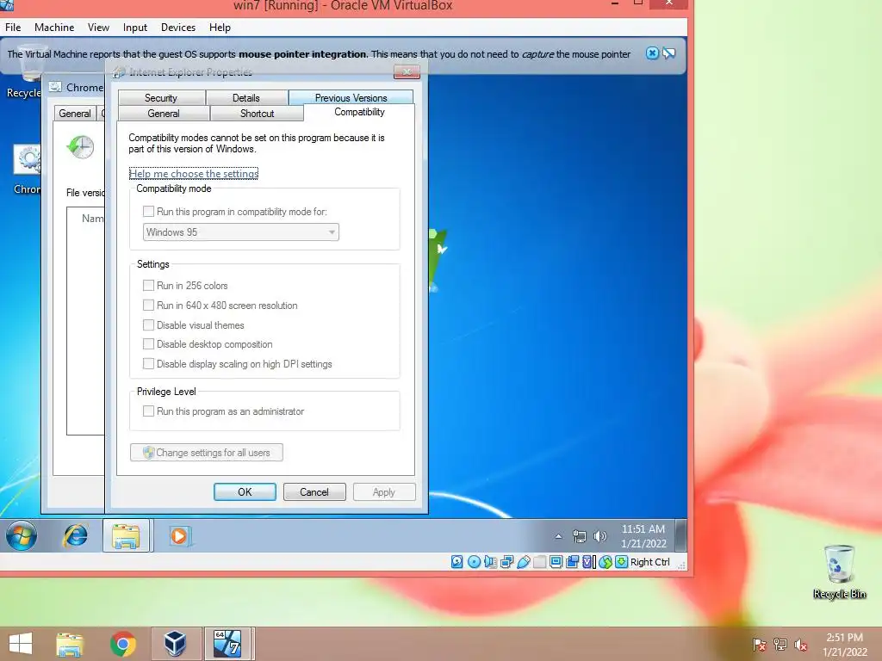Switch to the Previous Versions tab
Image resolution: width=882 pixels, height=661 pixels.
click(x=351, y=98)
